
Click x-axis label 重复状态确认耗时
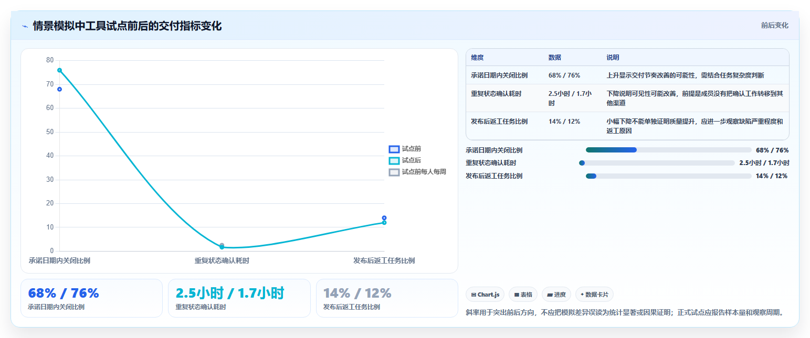[222, 260]
